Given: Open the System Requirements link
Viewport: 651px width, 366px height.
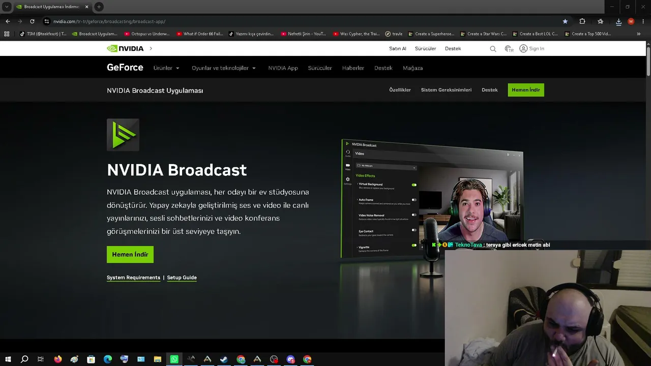Looking at the screenshot, I should tap(133, 278).
